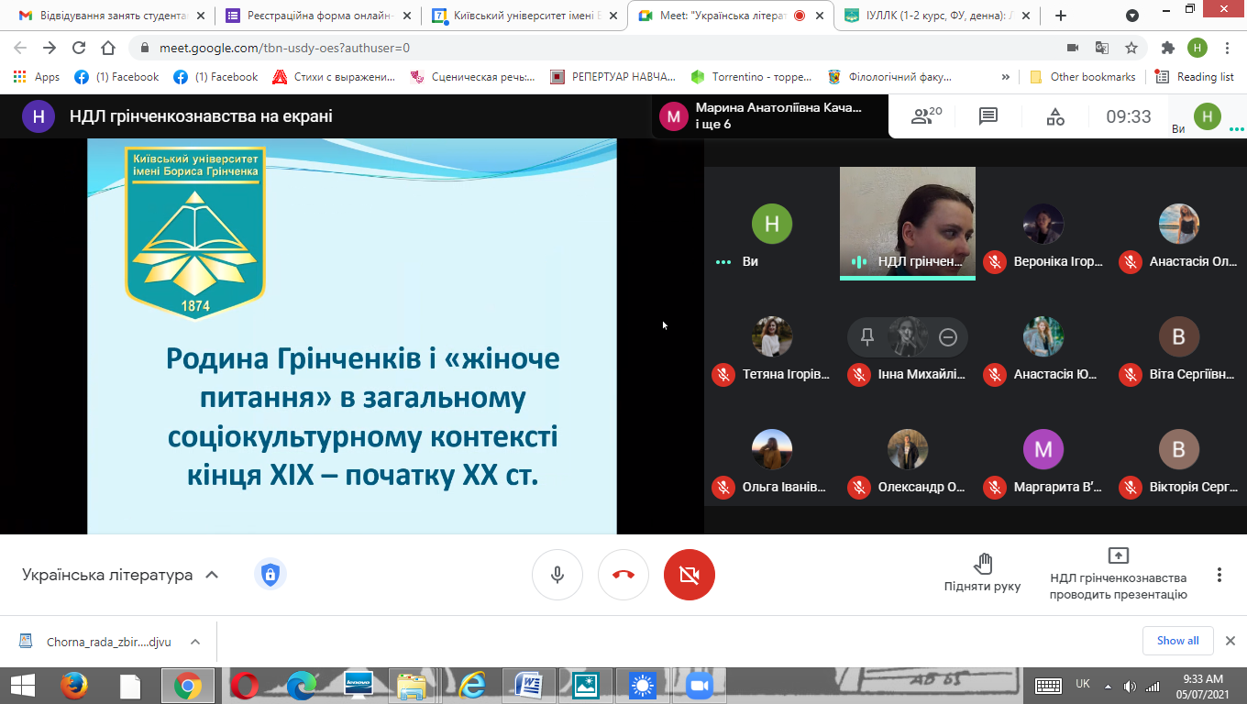Expand hidden bookmarks chevron

[1006, 77]
